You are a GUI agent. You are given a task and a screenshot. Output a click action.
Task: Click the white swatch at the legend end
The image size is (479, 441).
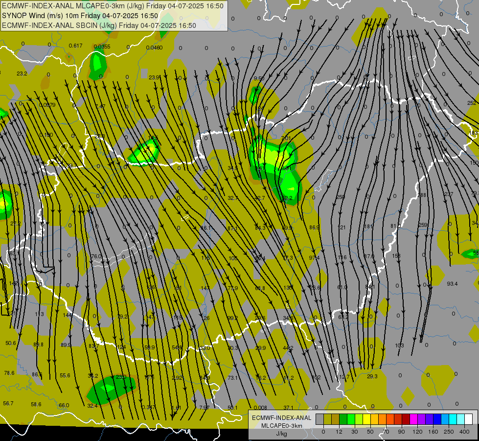point(468,419)
